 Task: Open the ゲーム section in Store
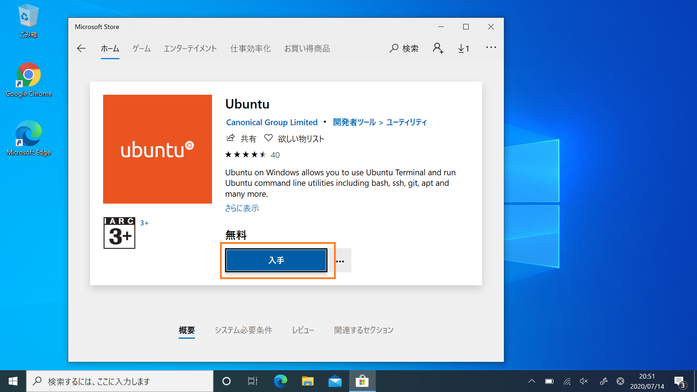click(x=141, y=48)
